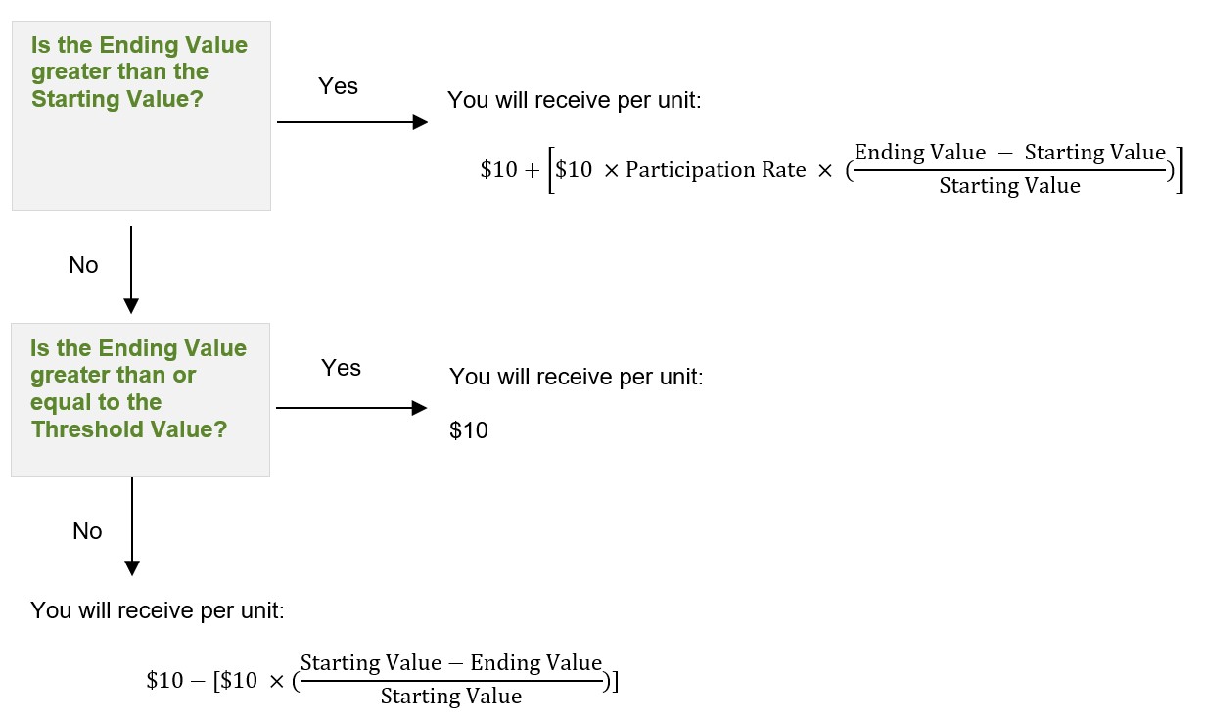Click the '$10 −' start of bottom formula
Image resolution: width=1206 pixels, height=721 pixels.
click(174, 681)
